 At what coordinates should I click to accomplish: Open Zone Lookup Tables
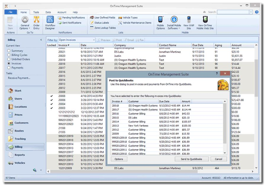point(103,28)
